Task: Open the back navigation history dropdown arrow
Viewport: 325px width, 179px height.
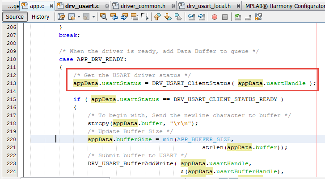Action: point(80,17)
